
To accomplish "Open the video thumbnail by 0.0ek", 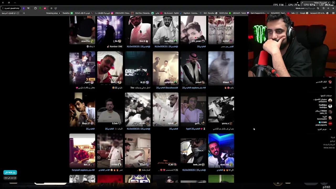I will click(x=110, y=109).
